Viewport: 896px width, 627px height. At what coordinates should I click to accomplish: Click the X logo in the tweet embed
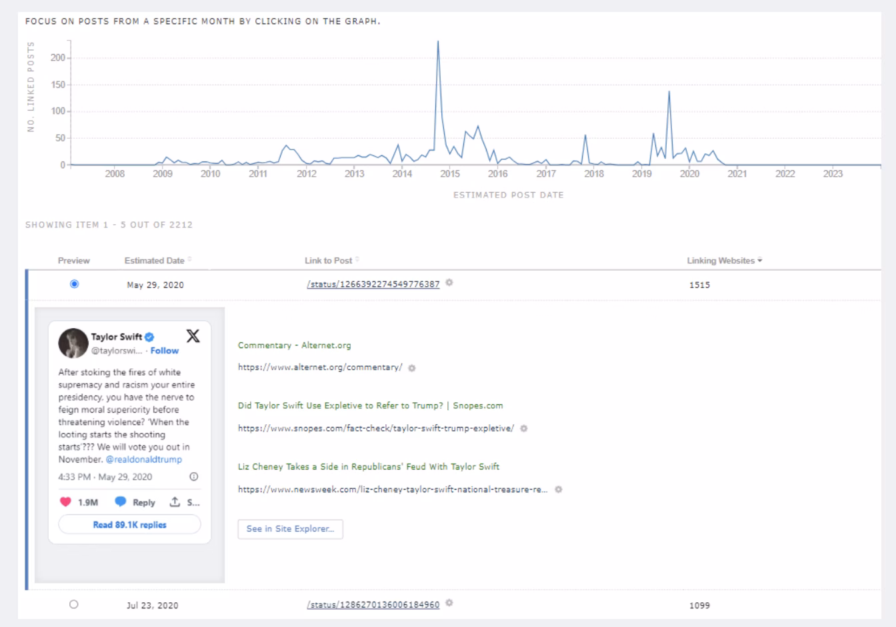pos(193,336)
